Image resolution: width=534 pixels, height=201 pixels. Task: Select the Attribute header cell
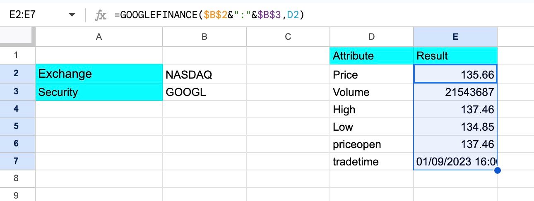click(x=371, y=56)
